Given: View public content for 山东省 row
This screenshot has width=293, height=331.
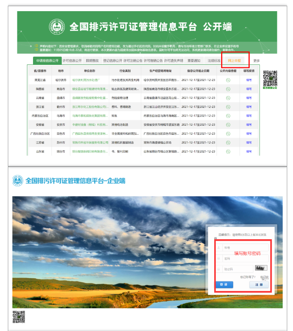Looking at the screenshot, I should [x=228, y=152].
